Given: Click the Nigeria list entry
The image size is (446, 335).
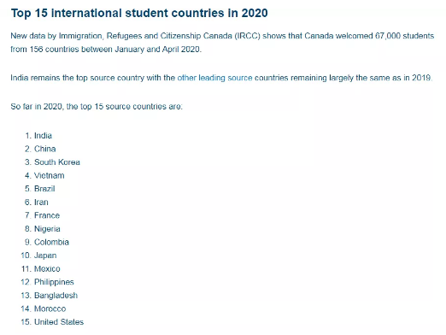Looking at the screenshot, I should pos(47,229).
